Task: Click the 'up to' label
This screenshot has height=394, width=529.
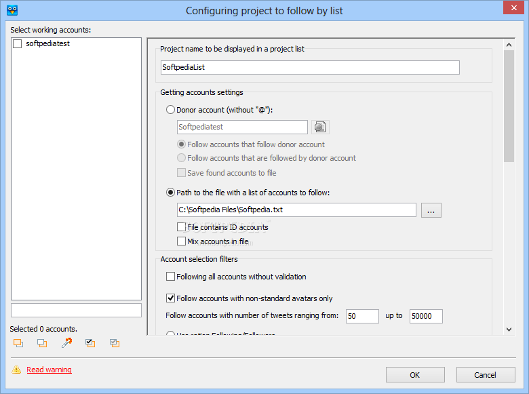Action: pos(394,316)
